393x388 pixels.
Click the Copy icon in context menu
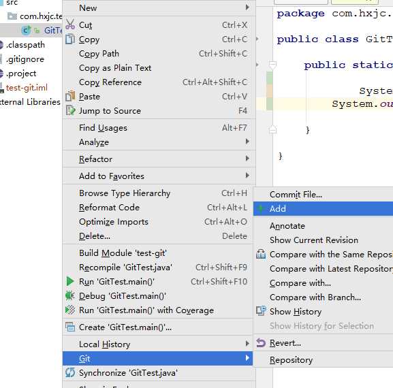(70, 39)
